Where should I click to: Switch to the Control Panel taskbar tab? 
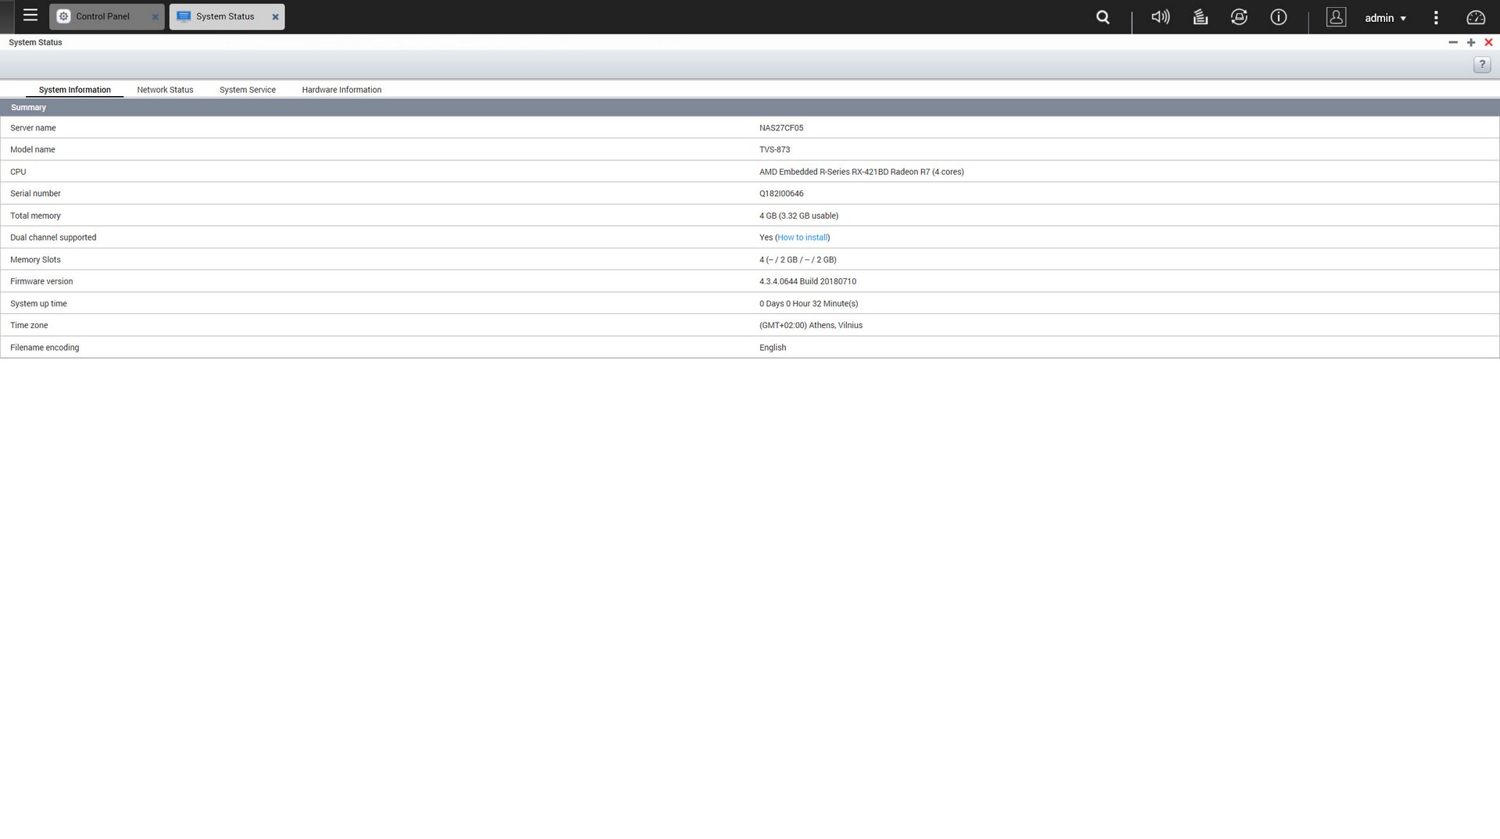click(106, 16)
